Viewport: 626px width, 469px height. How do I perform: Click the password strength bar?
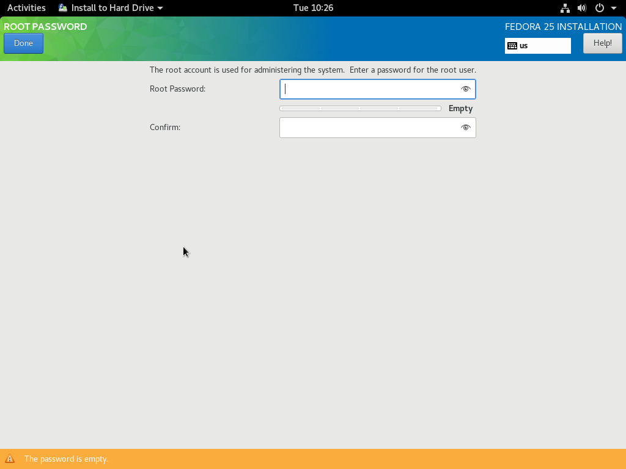(360, 109)
